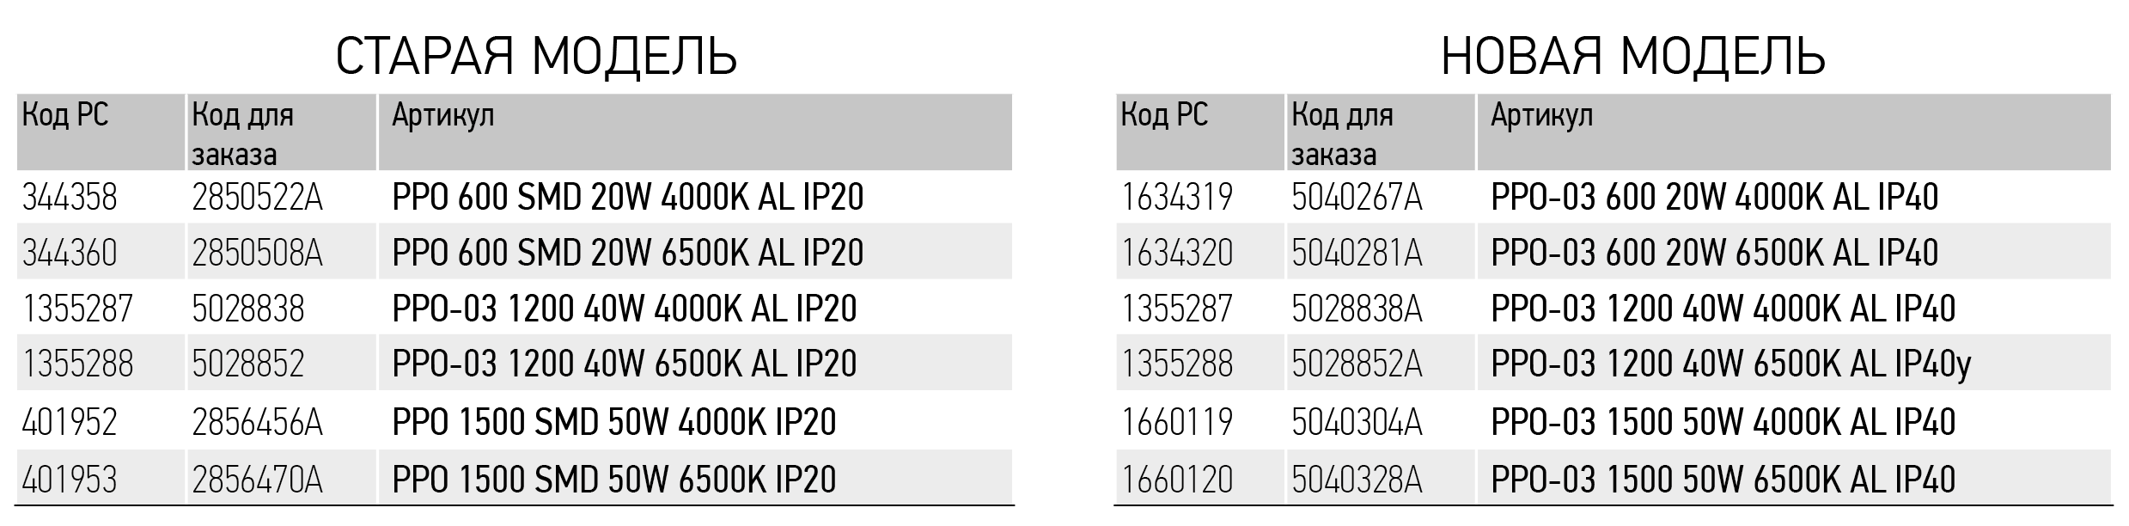2129x526 pixels.
Task: Click article PPO-03 1200 40W 6500K AL IP40y
Action: coord(1730,364)
